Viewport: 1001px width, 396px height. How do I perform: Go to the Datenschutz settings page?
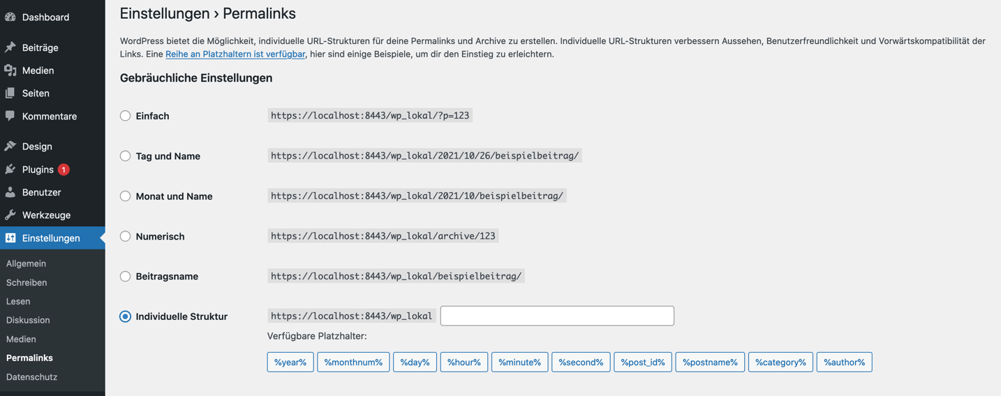31,376
